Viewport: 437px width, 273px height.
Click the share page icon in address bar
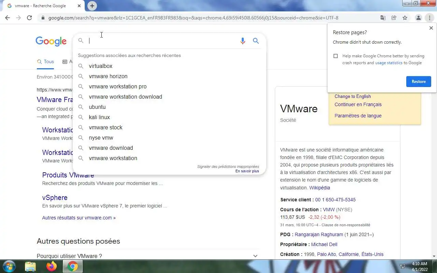click(x=394, y=18)
